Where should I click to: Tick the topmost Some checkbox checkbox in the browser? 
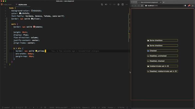[148, 41]
